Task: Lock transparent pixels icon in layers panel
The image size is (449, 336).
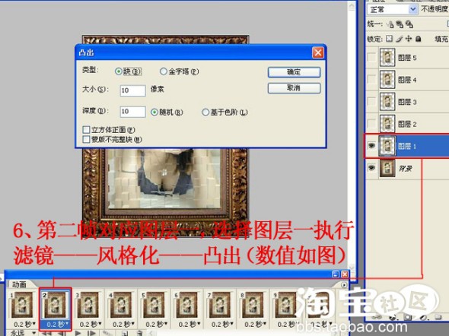Action: pos(389,39)
